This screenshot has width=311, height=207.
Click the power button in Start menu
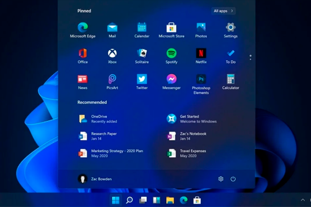tap(233, 179)
